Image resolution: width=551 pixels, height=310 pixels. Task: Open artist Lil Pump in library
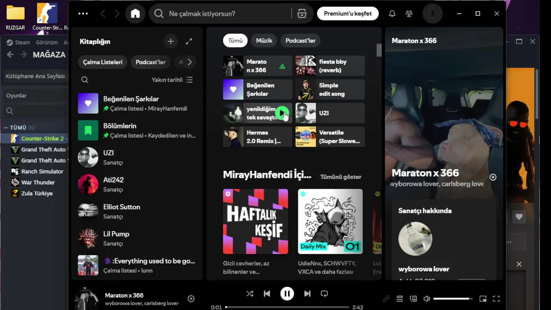point(137,239)
